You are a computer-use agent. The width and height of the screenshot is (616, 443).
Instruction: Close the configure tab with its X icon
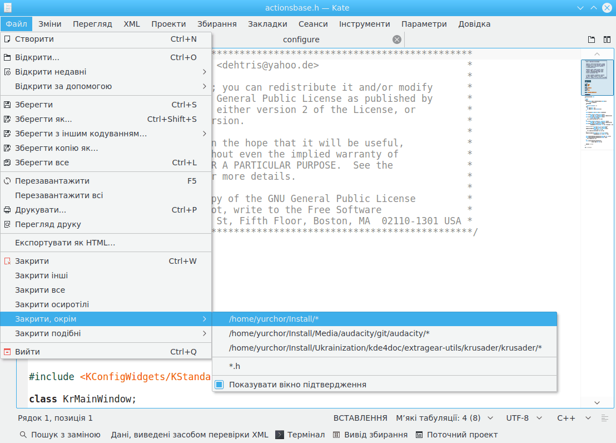click(396, 40)
